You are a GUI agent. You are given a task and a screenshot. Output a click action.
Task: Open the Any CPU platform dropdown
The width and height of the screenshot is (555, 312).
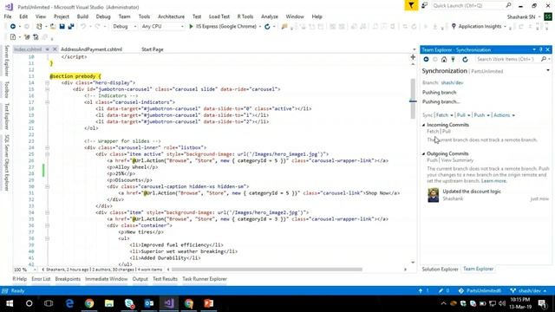162,27
